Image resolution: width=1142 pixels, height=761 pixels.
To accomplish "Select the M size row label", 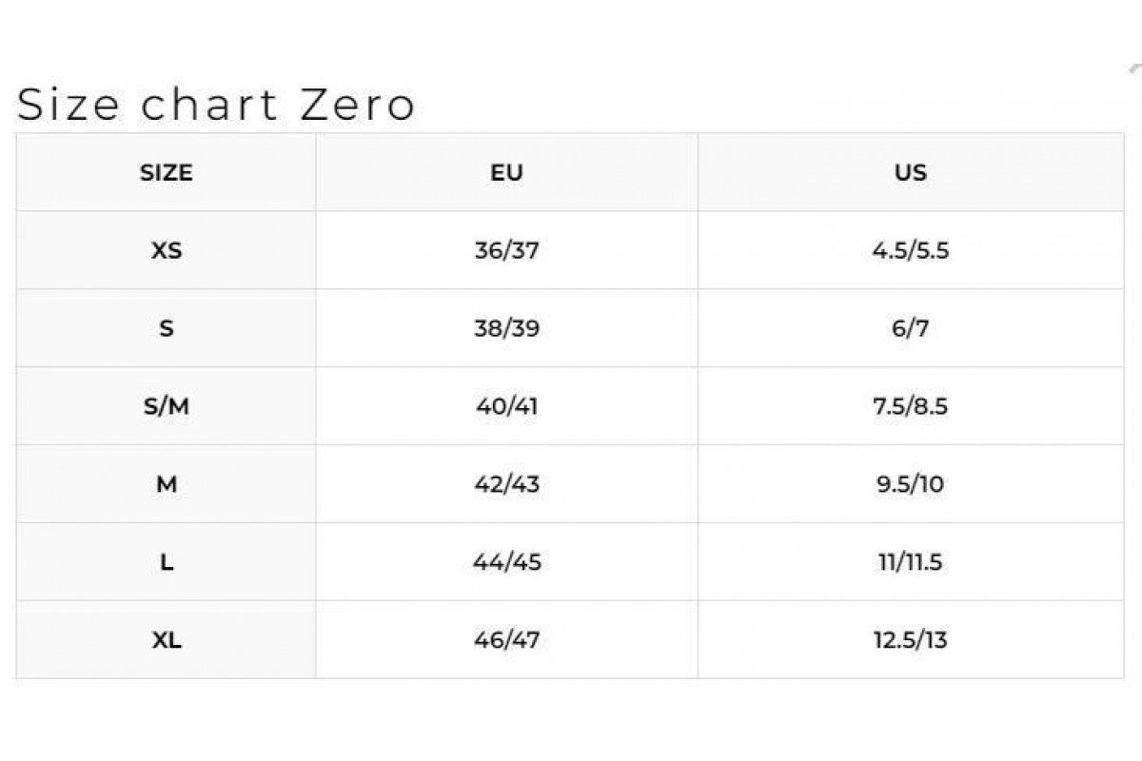I will pyautogui.click(x=167, y=484).
